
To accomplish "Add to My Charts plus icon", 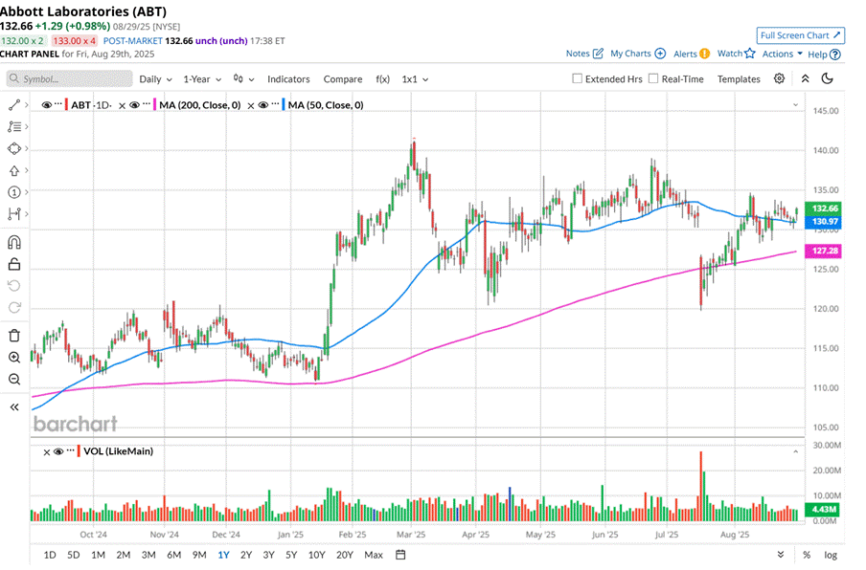I will tap(660, 54).
